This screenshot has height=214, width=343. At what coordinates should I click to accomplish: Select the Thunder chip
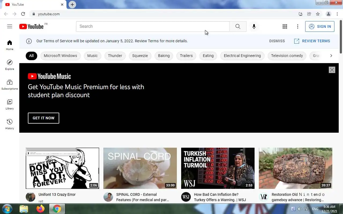(x=115, y=56)
